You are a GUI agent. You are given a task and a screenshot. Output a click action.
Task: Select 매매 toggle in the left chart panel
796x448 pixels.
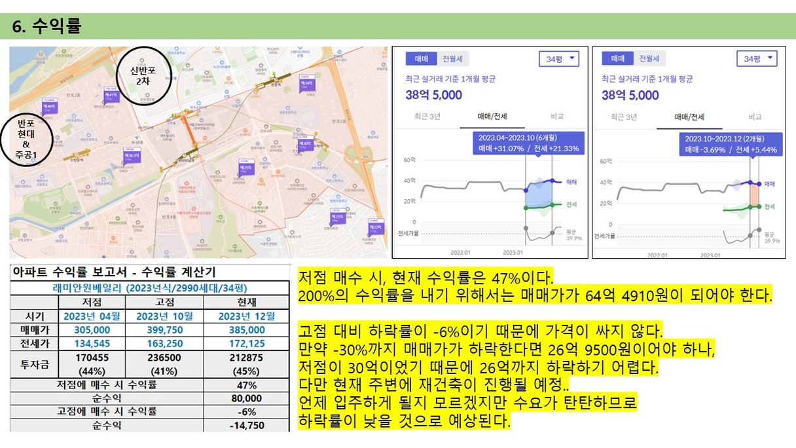pyautogui.click(x=421, y=58)
